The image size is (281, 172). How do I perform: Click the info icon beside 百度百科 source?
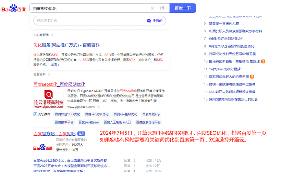[49, 74]
